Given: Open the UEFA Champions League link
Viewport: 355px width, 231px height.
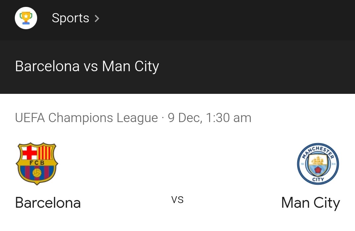Looking at the screenshot, I should (x=86, y=118).
